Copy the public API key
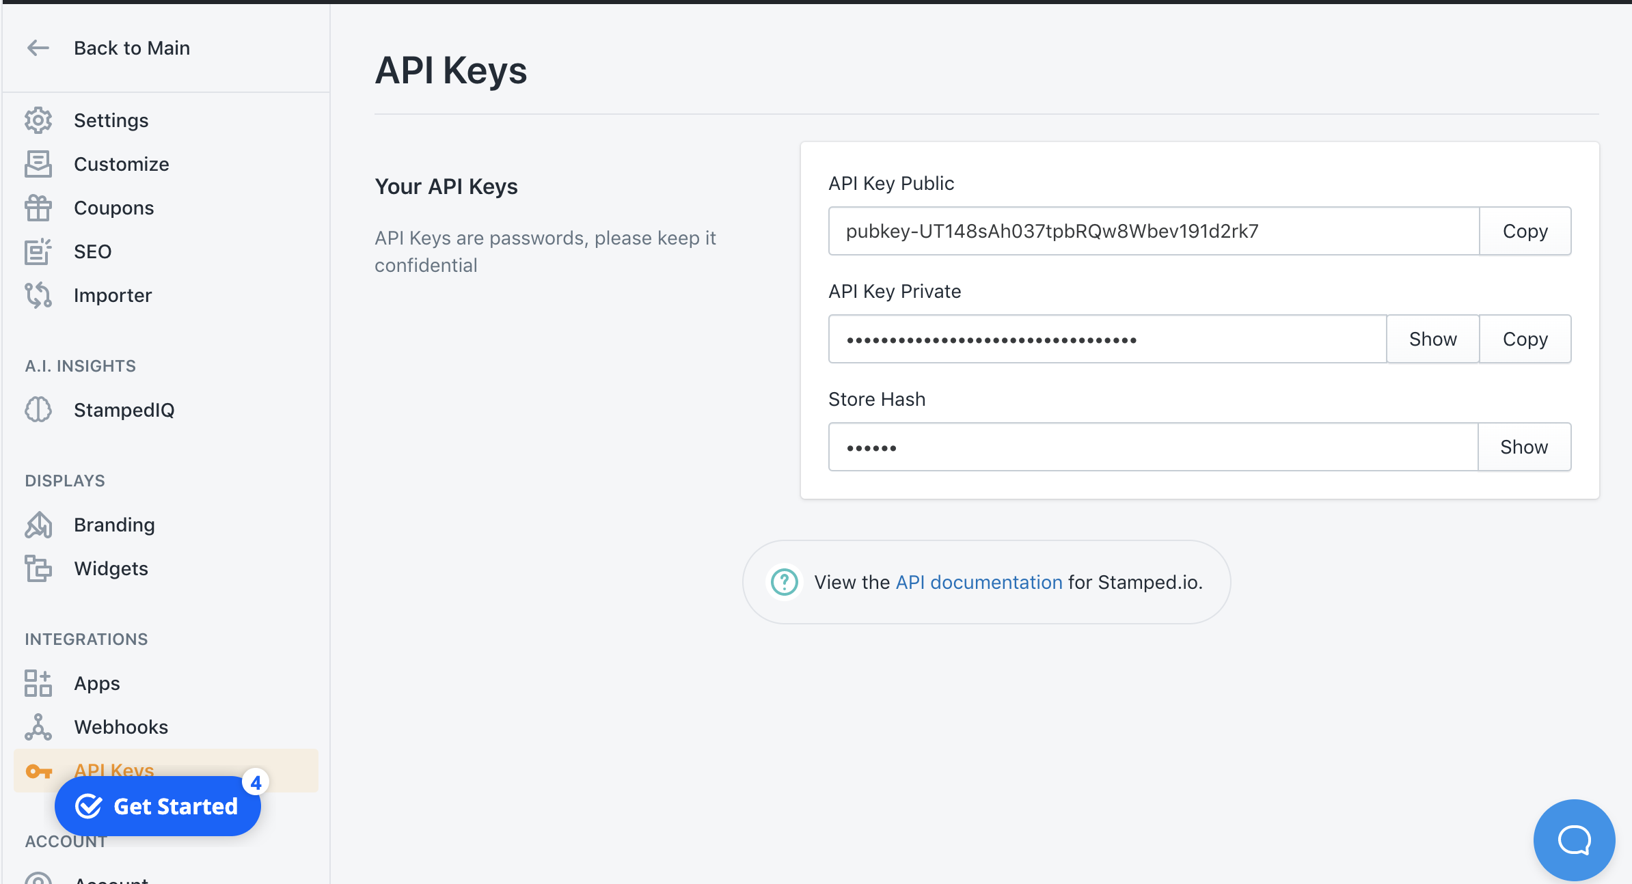Screen dimensions: 1632x884 point(1525,231)
